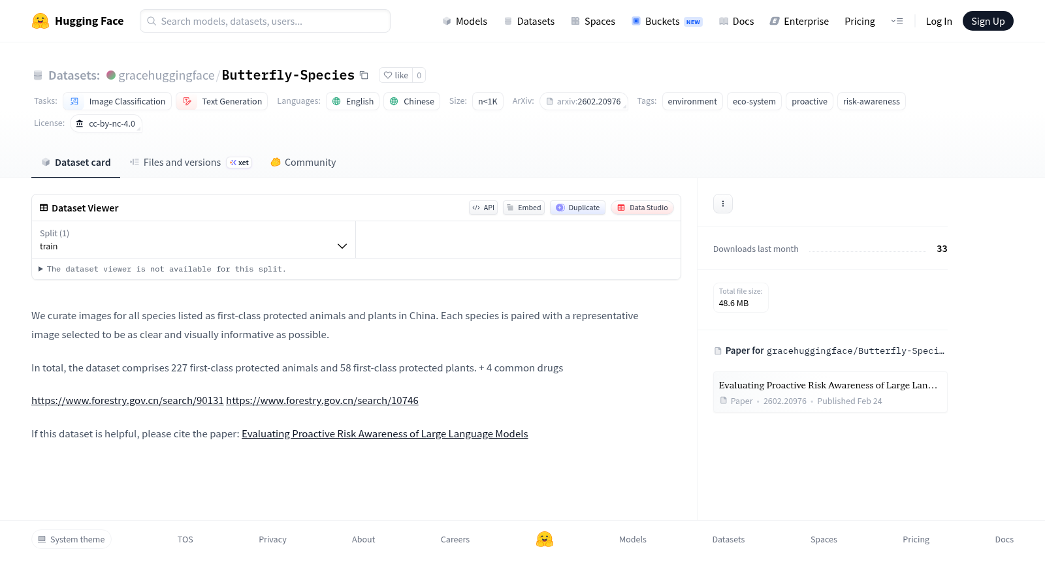Viewport: 1045px width, 562px height.
Task: Click the Embed button
Action: point(524,208)
